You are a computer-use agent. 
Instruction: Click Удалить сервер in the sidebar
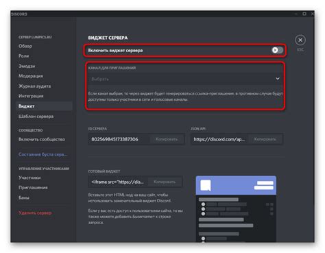point(35,213)
